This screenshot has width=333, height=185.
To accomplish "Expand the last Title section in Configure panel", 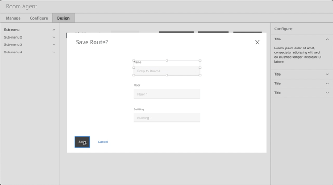I will [x=327, y=93].
